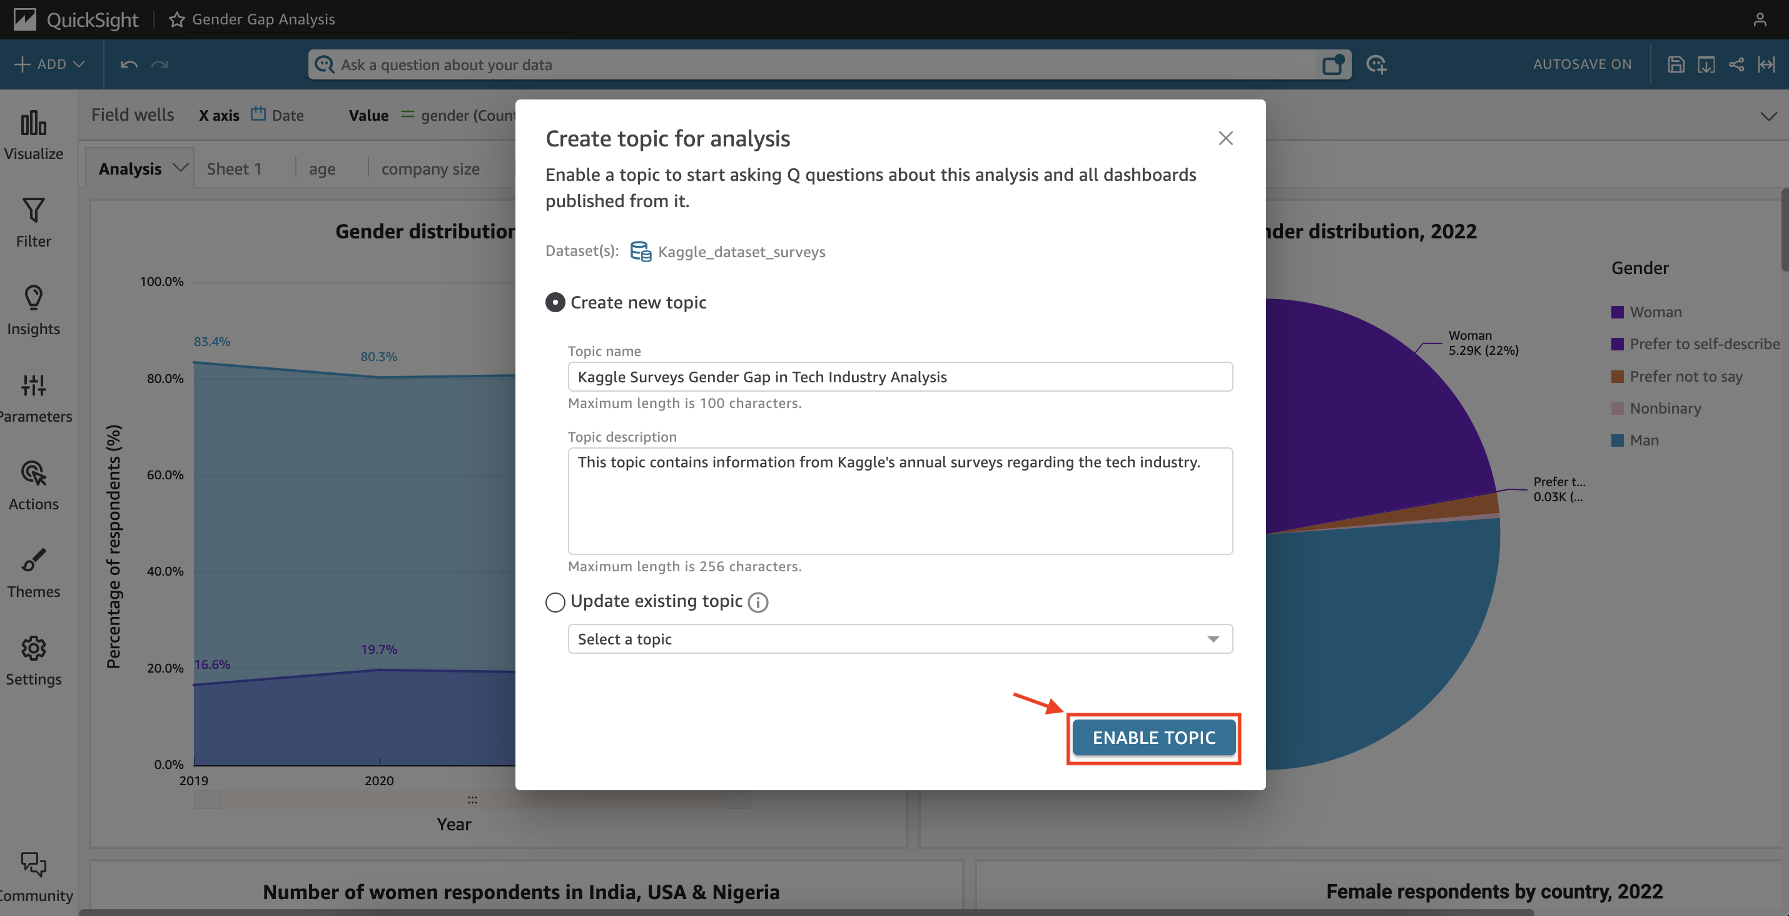Viewport: 1789px width, 916px height.
Task: Click the save icon in top toolbar
Action: tap(1676, 64)
